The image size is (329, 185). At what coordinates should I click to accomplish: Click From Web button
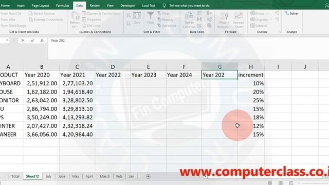8,20
